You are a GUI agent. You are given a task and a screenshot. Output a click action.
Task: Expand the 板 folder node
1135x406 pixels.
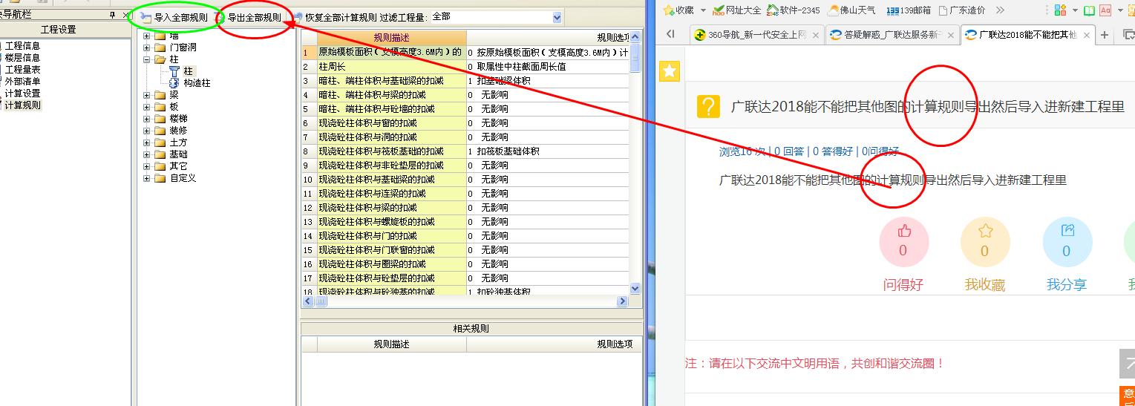(147, 107)
